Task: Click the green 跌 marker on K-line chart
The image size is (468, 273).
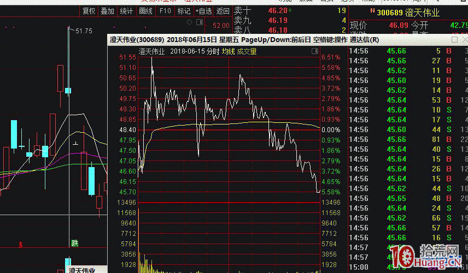Action: pos(74,243)
